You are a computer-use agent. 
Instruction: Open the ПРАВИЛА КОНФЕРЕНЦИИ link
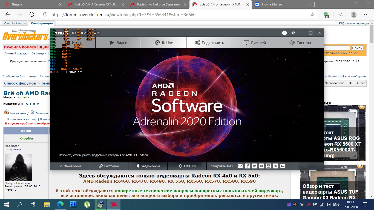(x=26, y=47)
